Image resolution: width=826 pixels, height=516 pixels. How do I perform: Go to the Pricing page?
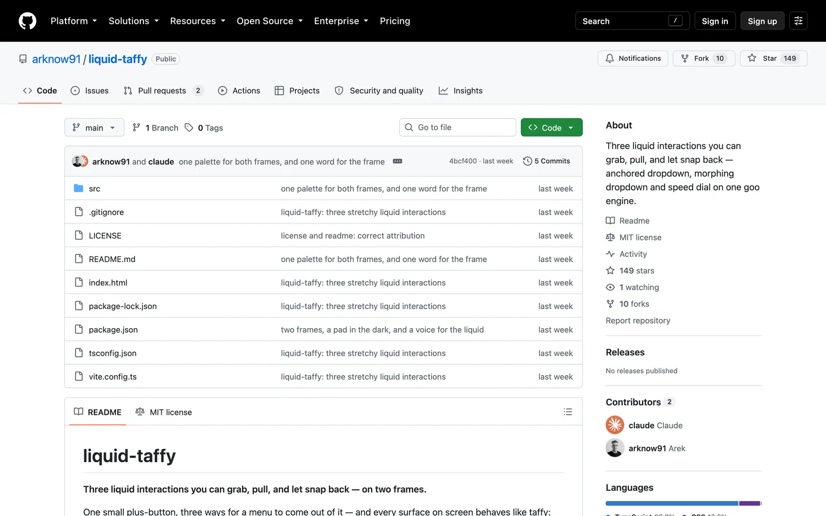click(x=395, y=21)
